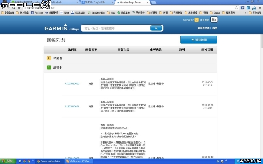Open the Hinet bookmark

tap(64, 13)
